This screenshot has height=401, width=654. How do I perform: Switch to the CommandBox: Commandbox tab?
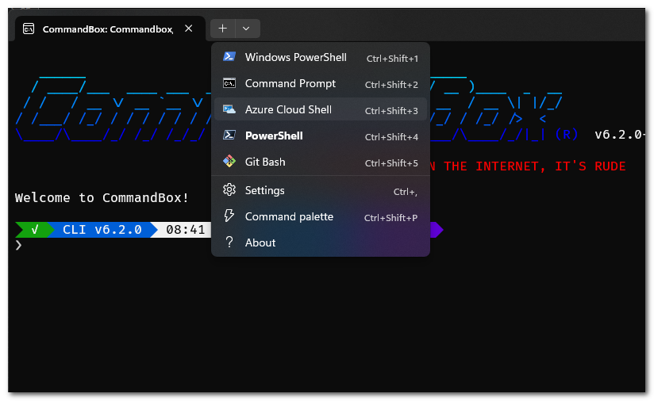pyautogui.click(x=110, y=29)
